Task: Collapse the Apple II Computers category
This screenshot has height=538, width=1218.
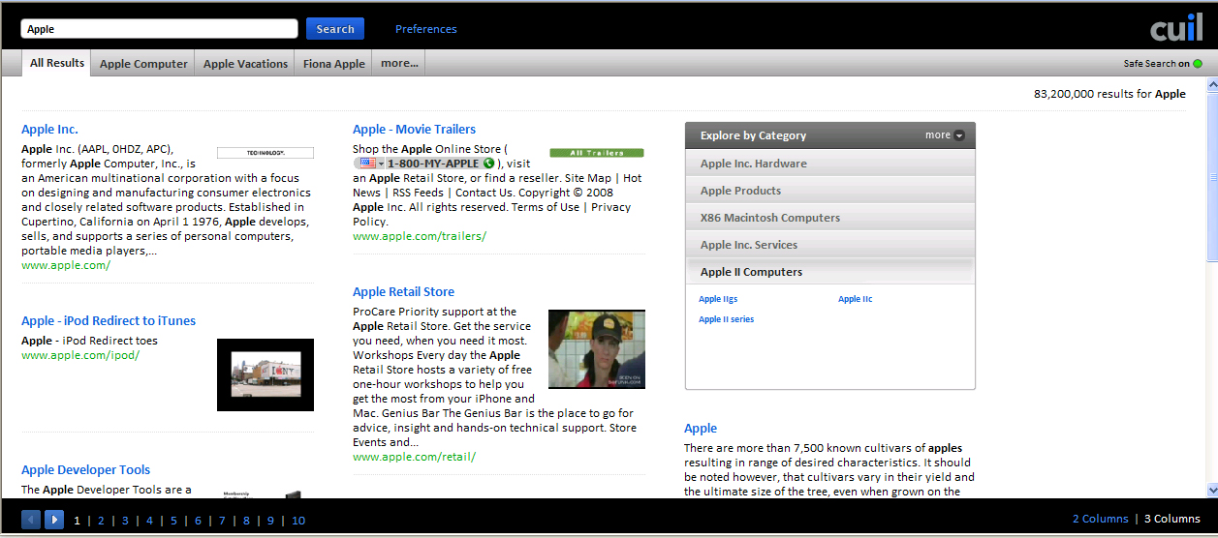Action: click(830, 272)
